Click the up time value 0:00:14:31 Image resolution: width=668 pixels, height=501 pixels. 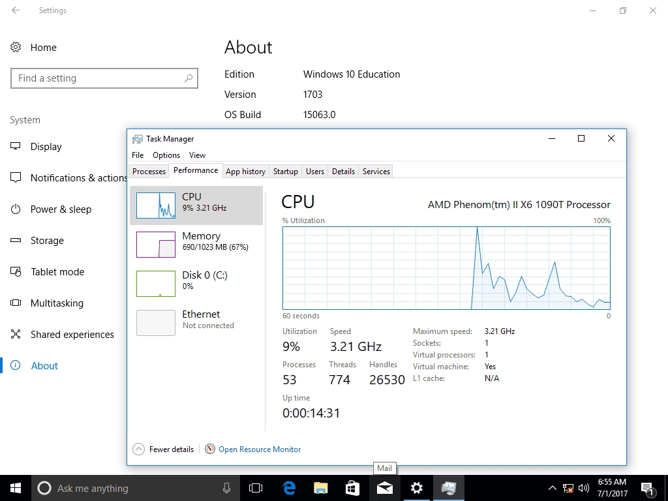(x=311, y=413)
